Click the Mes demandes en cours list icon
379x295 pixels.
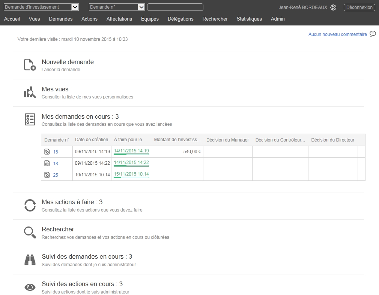pyautogui.click(x=30, y=120)
